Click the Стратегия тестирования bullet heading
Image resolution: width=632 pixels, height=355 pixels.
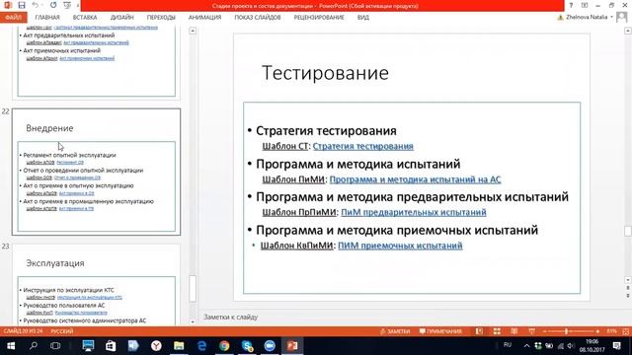click(x=326, y=131)
